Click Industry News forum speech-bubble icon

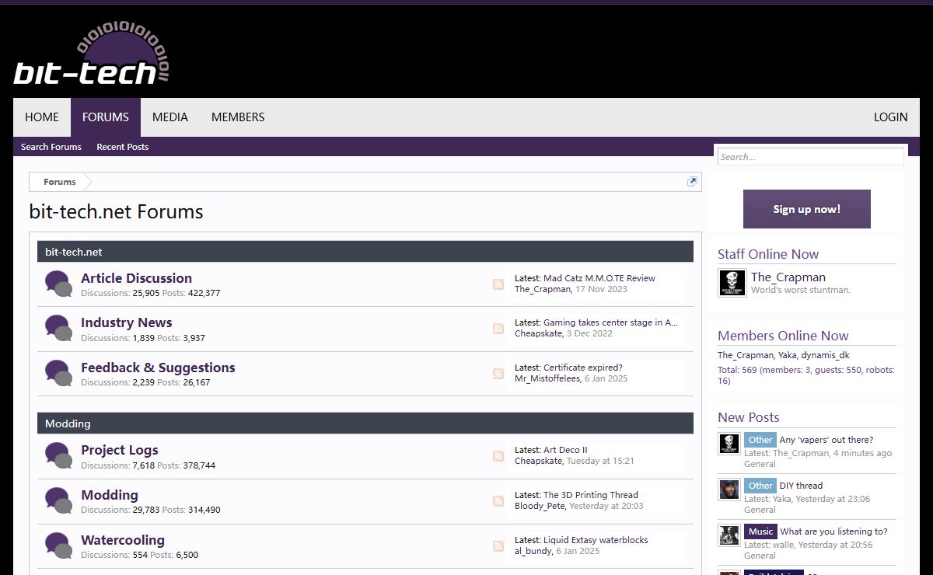58,329
